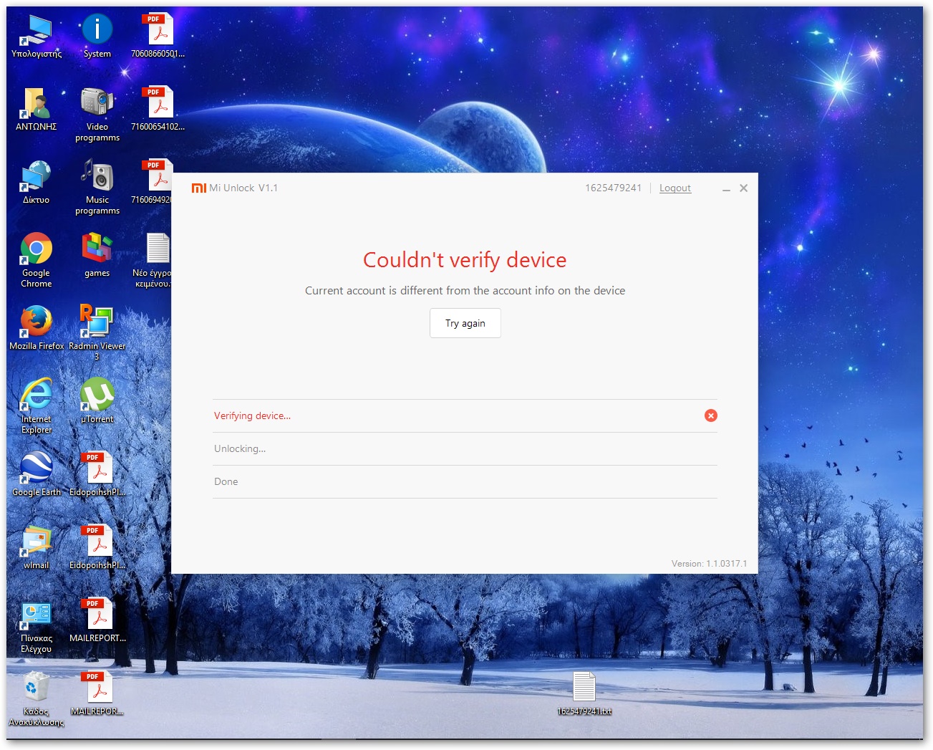Open the Υπολογιστής desktop icon
Image resolution: width=933 pixels, height=750 pixels.
coord(37,37)
